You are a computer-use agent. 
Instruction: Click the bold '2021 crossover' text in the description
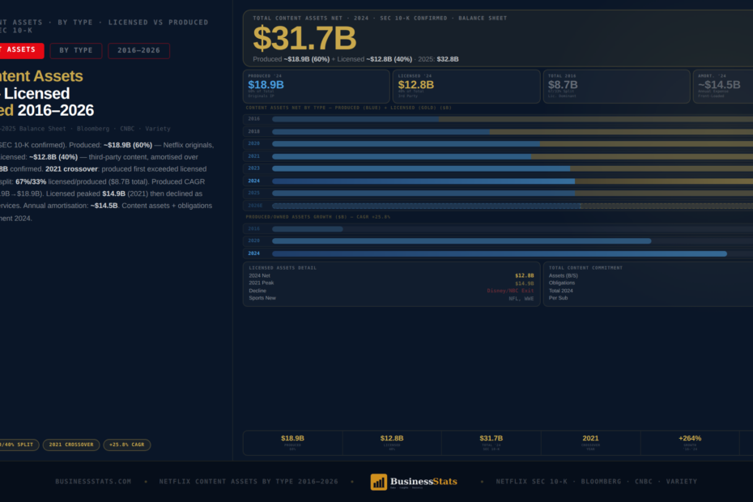[71, 169]
